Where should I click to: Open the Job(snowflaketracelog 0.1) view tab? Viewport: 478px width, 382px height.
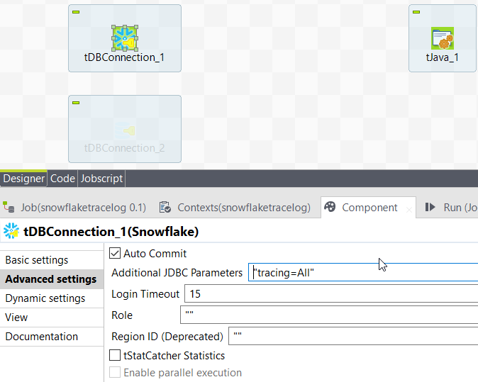coord(74,208)
